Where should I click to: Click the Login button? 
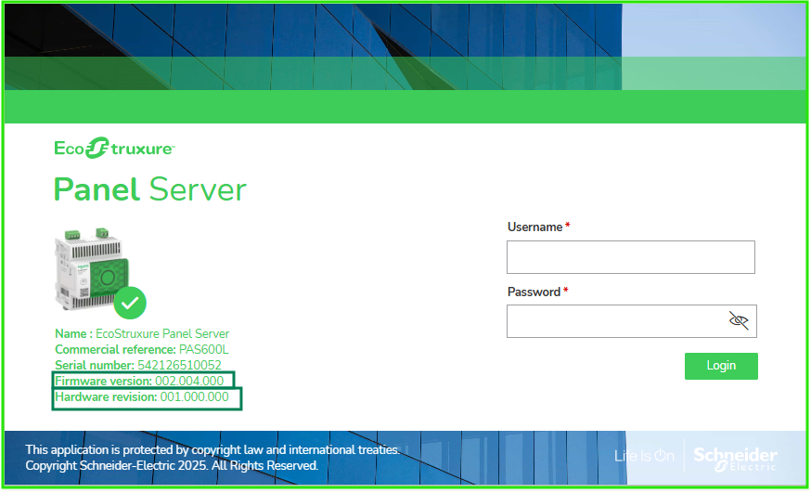[721, 366]
